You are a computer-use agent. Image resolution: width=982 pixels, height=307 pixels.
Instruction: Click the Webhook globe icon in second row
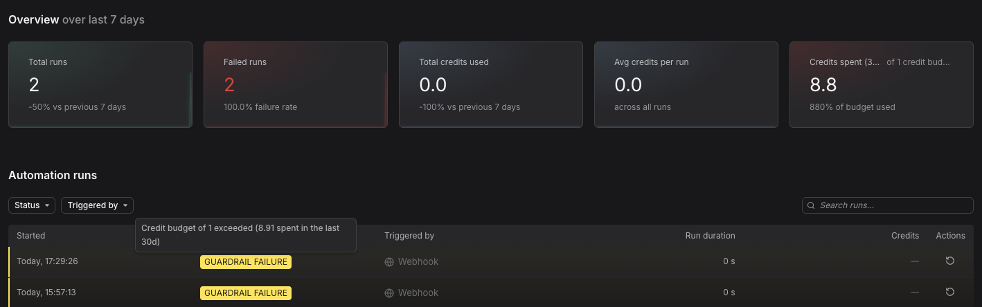tap(389, 293)
